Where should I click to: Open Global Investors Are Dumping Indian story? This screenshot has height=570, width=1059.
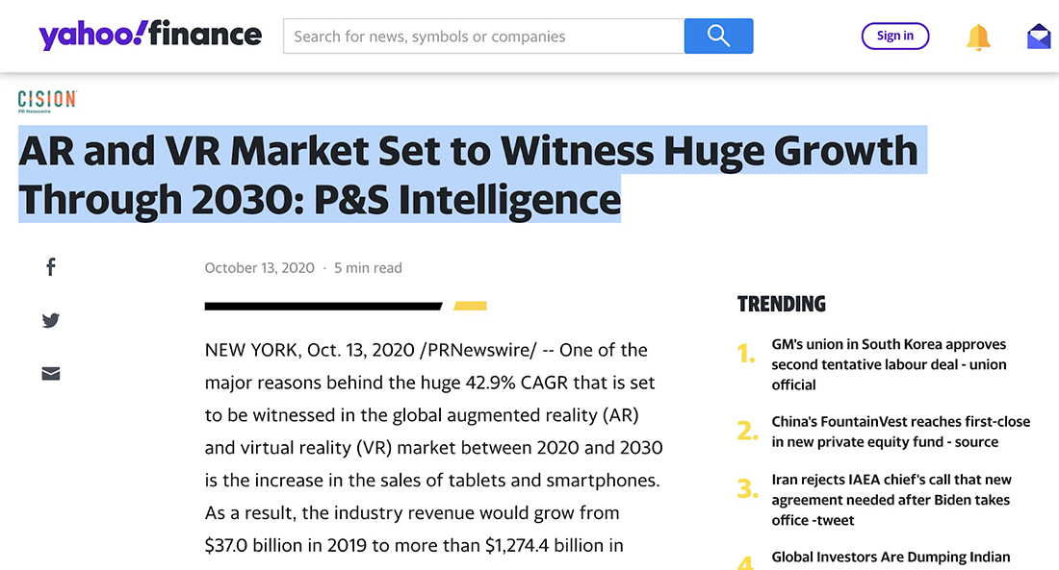pos(891,557)
